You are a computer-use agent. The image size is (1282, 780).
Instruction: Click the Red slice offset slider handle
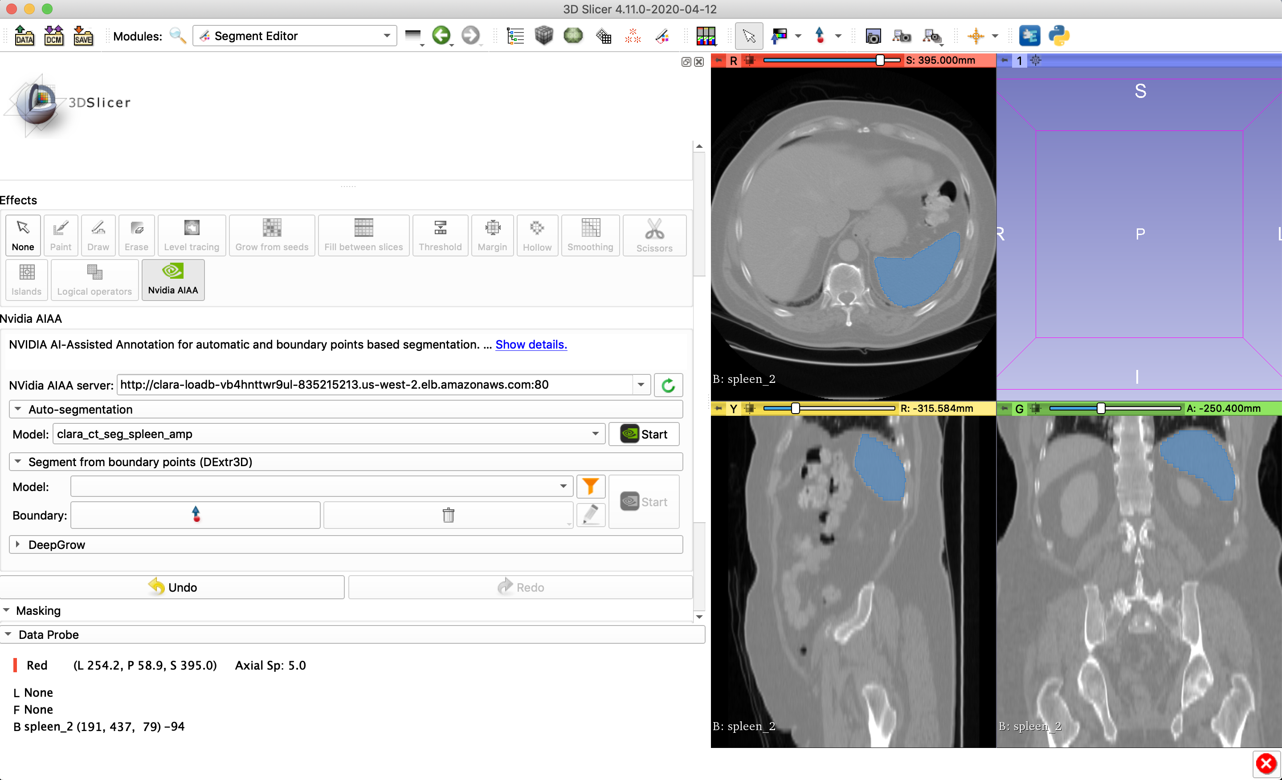(x=880, y=60)
